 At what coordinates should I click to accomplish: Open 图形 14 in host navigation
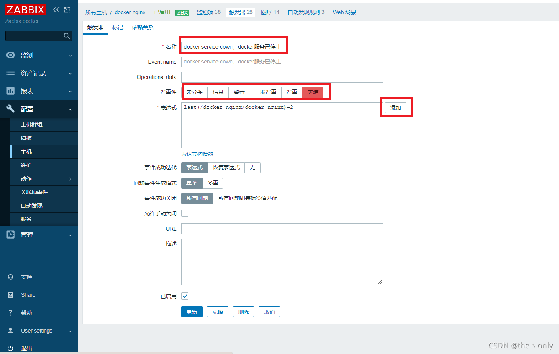(270, 12)
